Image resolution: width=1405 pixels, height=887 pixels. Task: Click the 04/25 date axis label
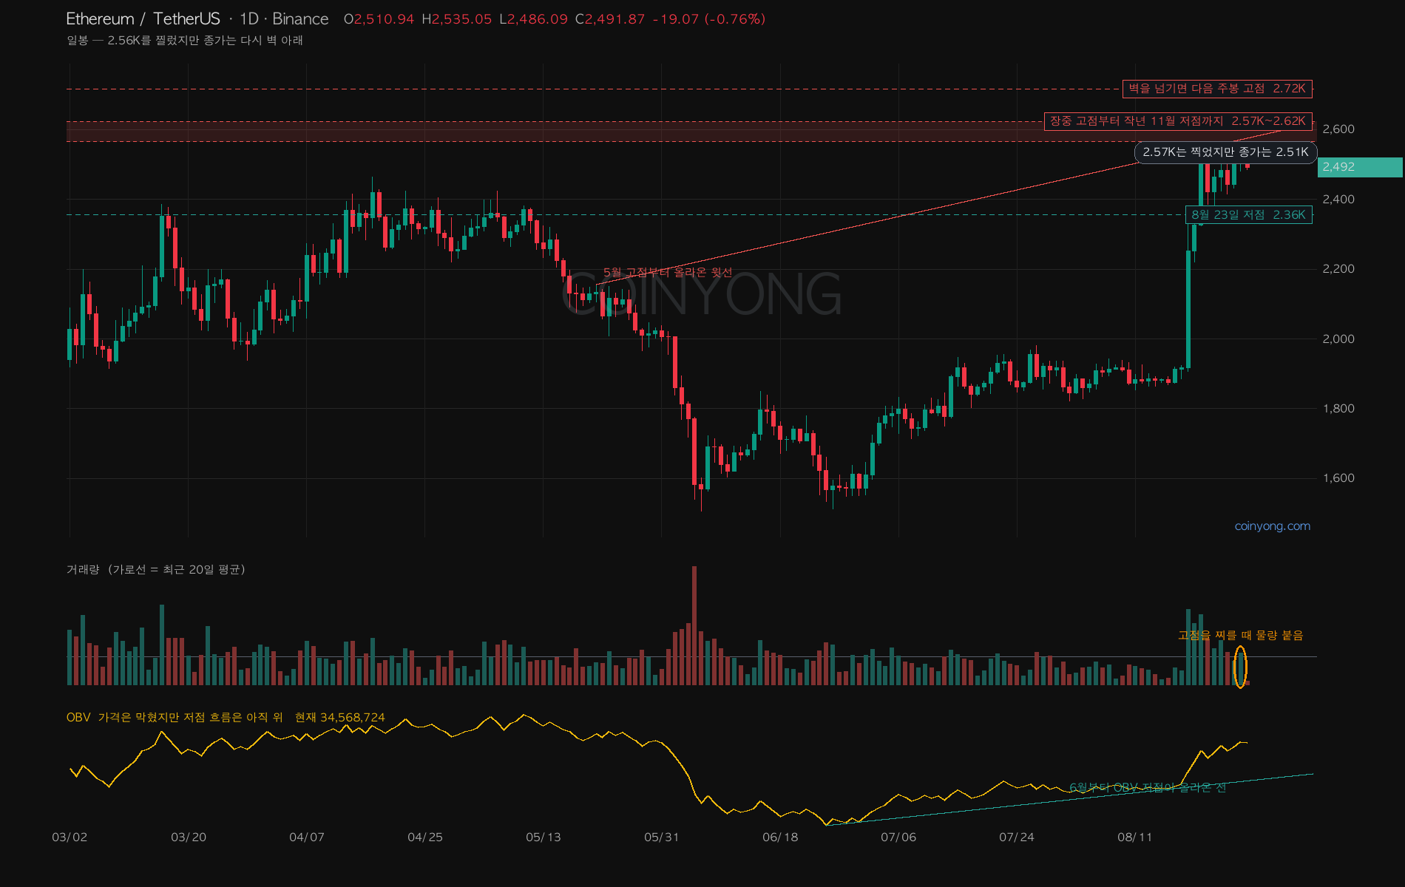pos(425,837)
